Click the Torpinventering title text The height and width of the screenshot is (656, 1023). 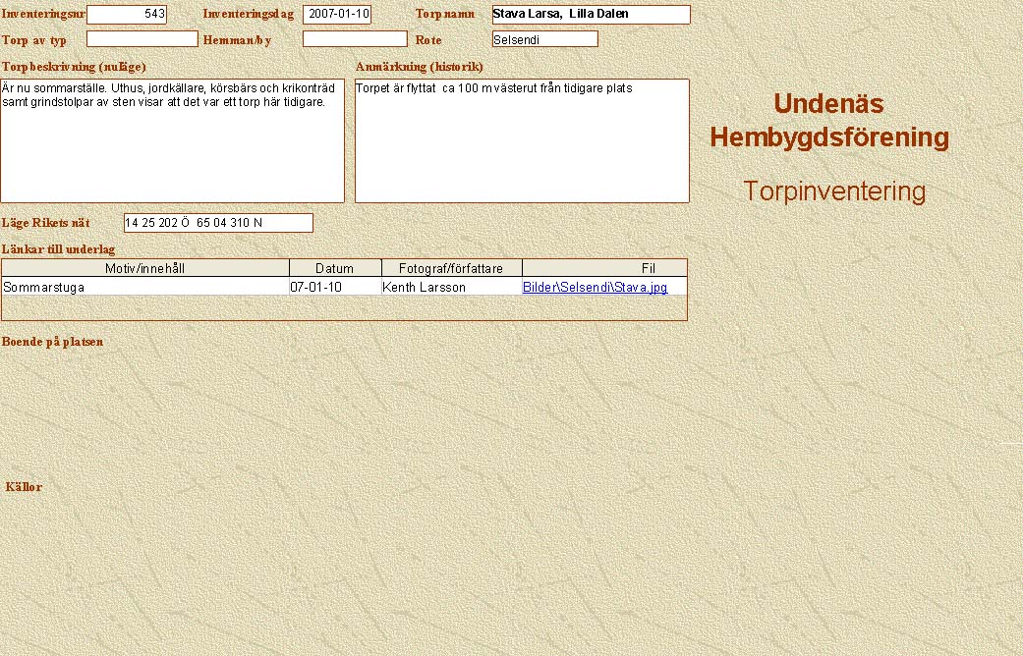[834, 191]
